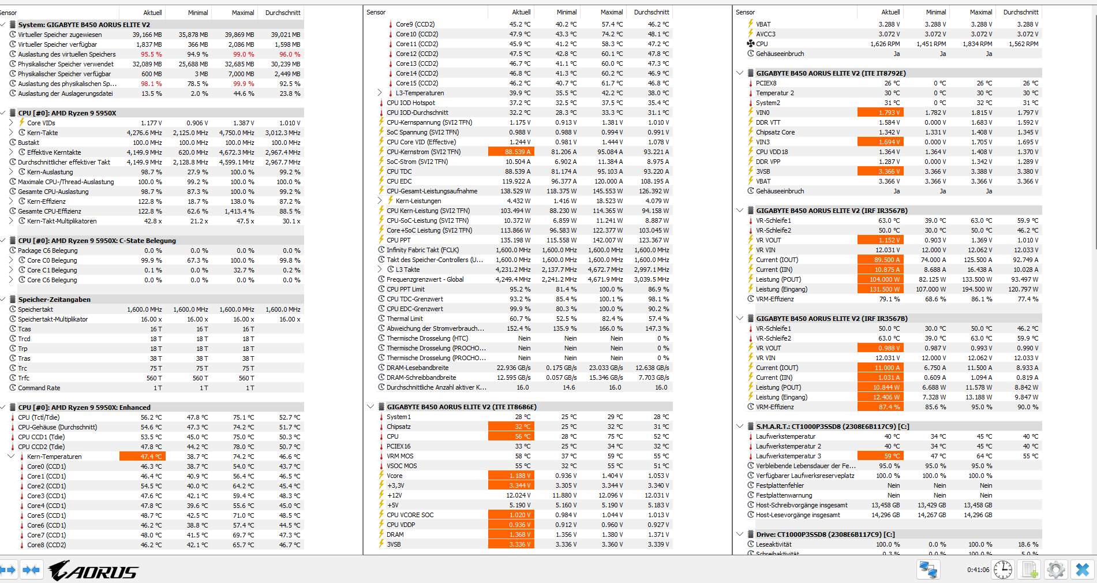
Task: Collapse the ITE IT8686E sensor group
Action: 370,407
